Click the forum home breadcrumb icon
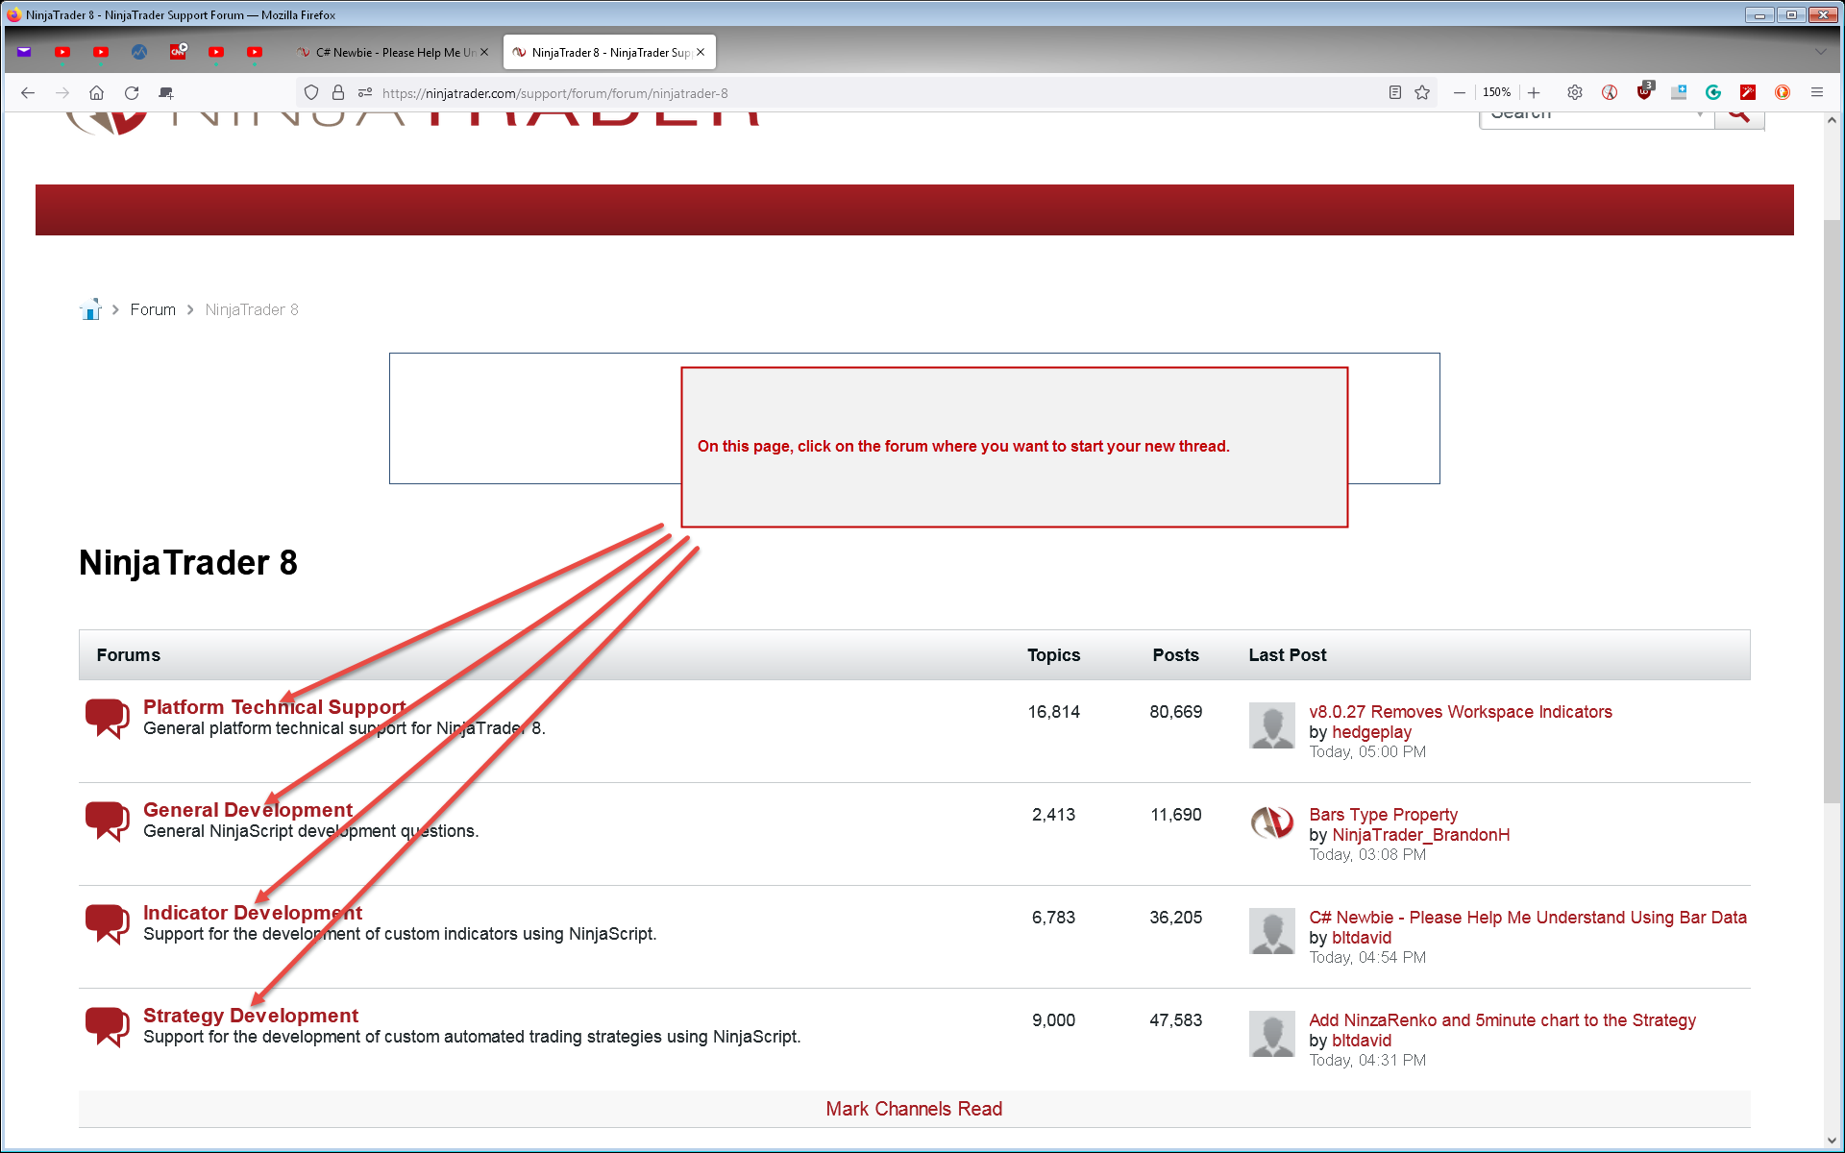1845x1153 pixels. (90, 309)
